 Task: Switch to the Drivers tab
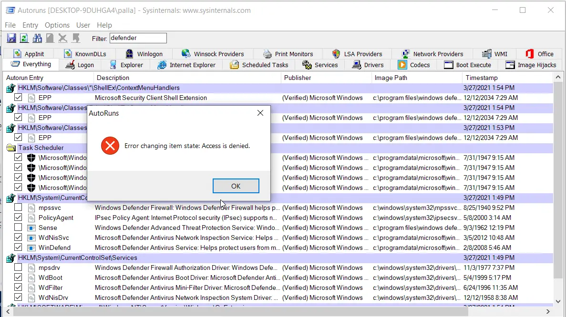tap(368, 65)
